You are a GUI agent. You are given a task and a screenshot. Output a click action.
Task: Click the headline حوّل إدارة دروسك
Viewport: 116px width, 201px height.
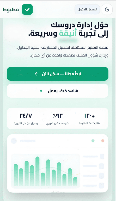80,25
